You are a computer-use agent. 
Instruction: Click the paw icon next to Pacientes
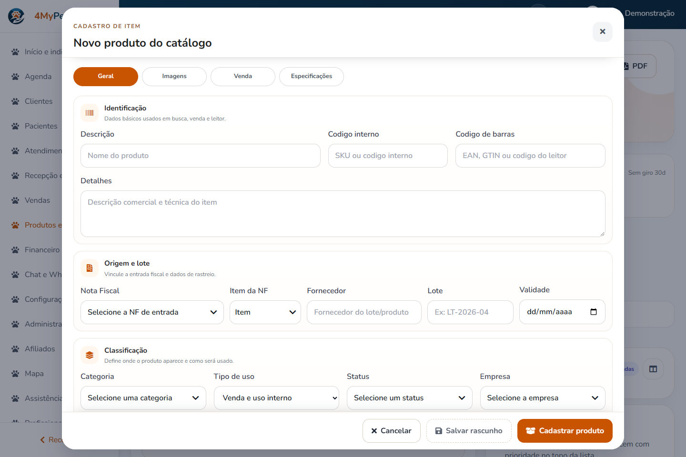15,126
